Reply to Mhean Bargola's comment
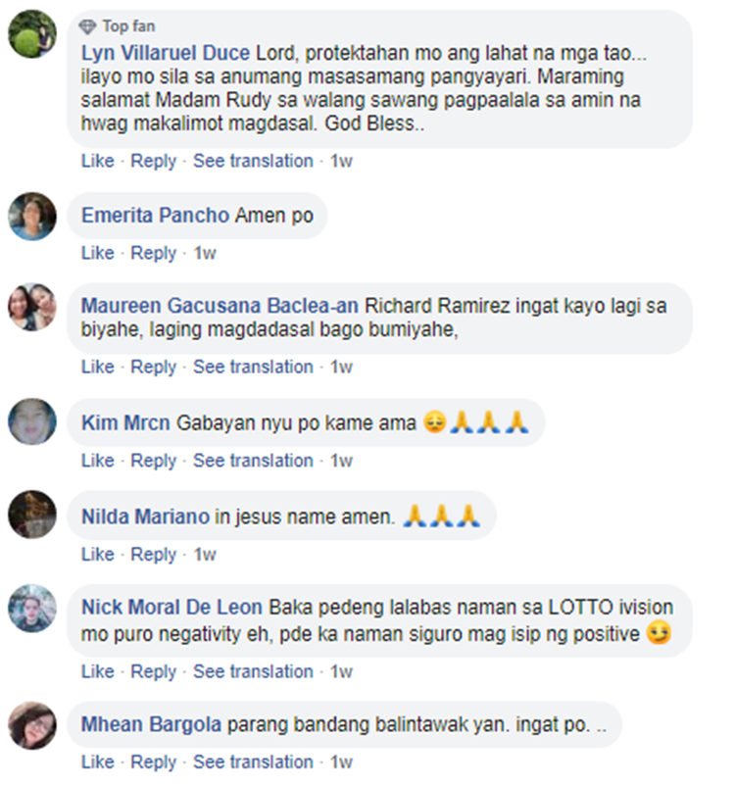Screen dimensions: 735x787 click(154, 762)
